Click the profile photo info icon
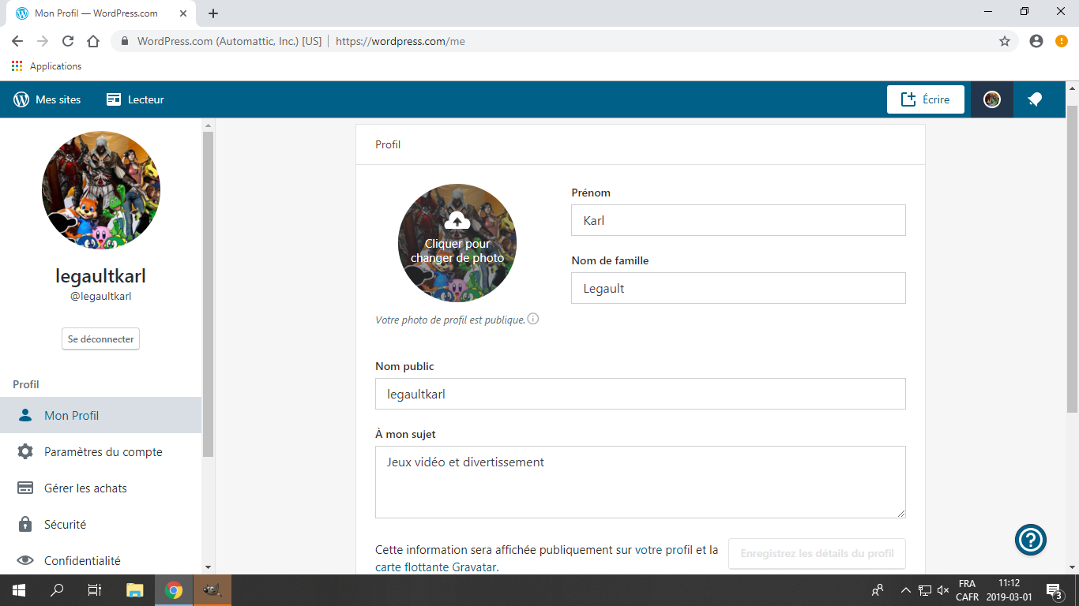1079x606 pixels. (533, 319)
